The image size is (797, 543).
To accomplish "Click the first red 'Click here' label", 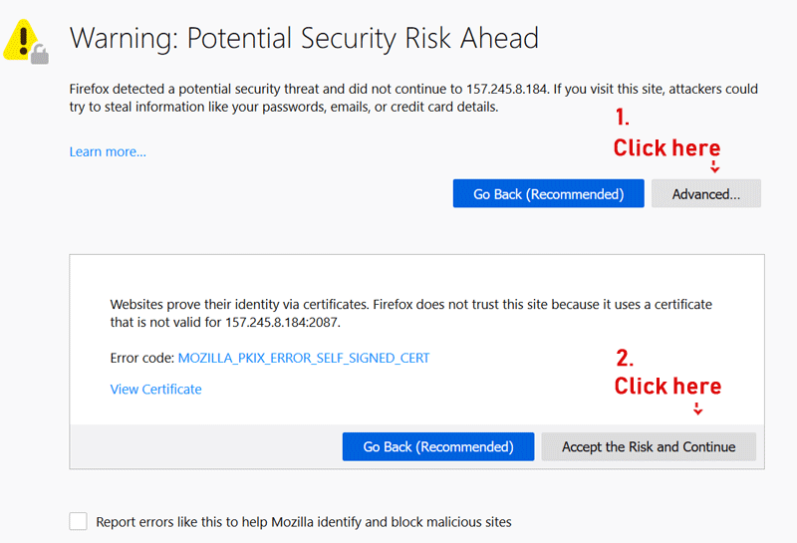I will coord(666,147).
